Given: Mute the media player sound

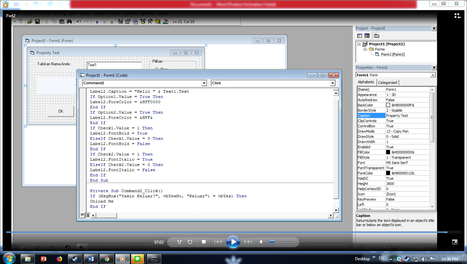Looking at the screenshot, I should pyautogui.click(x=261, y=242).
